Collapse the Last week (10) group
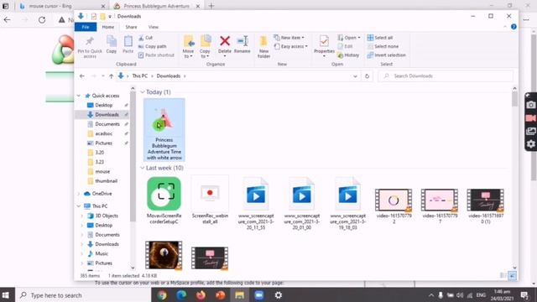The width and height of the screenshot is (537, 302). tap(143, 168)
